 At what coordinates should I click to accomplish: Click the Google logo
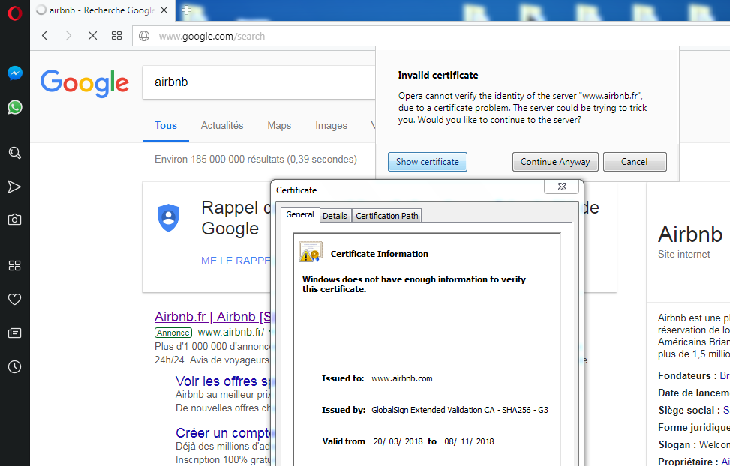tap(84, 84)
